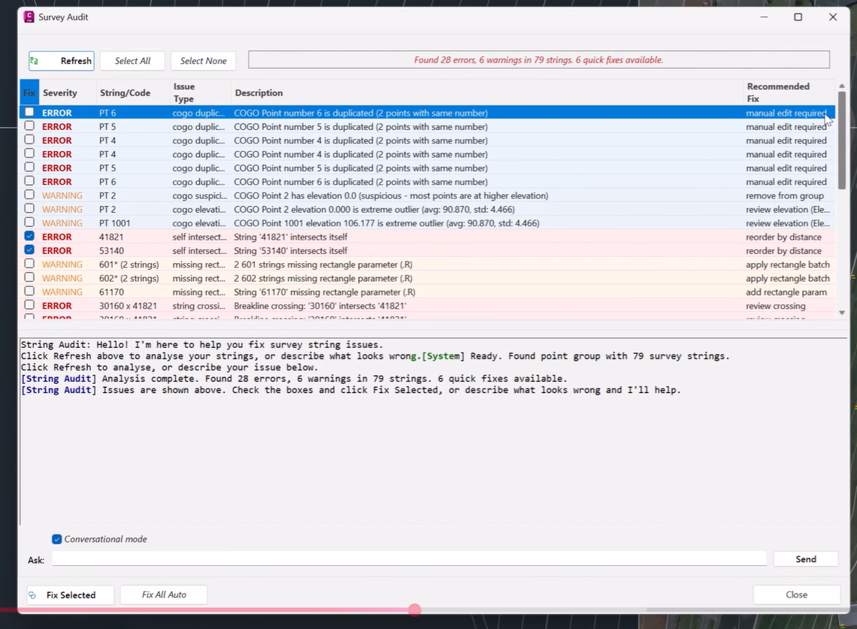Check the box for the 30160 x 41821 row
The image size is (857, 629).
(29, 305)
